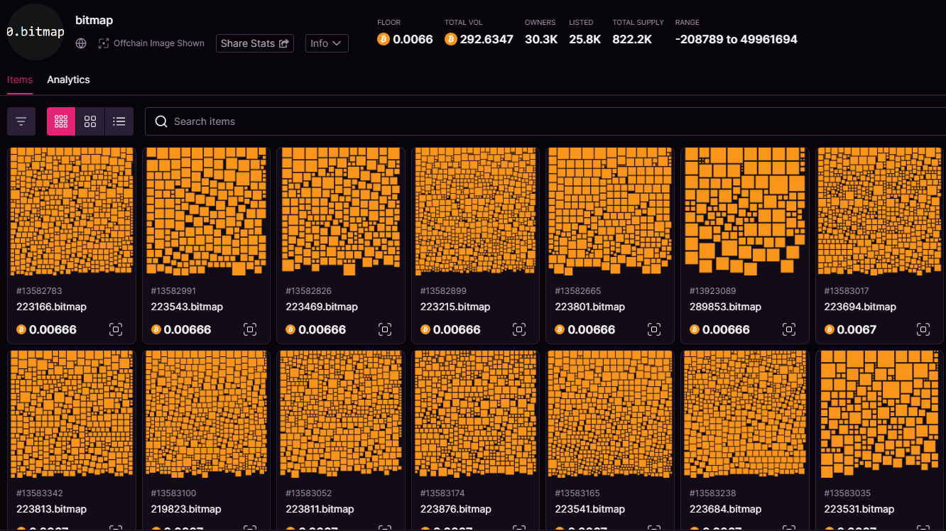Click the 223876.bitmap item name
Image resolution: width=946 pixels, height=531 pixels.
(x=456, y=509)
